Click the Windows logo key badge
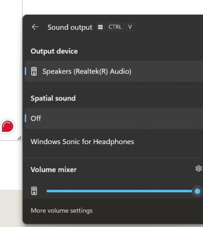The width and height of the screenshot is (203, 227). click(x=101, y=27)
